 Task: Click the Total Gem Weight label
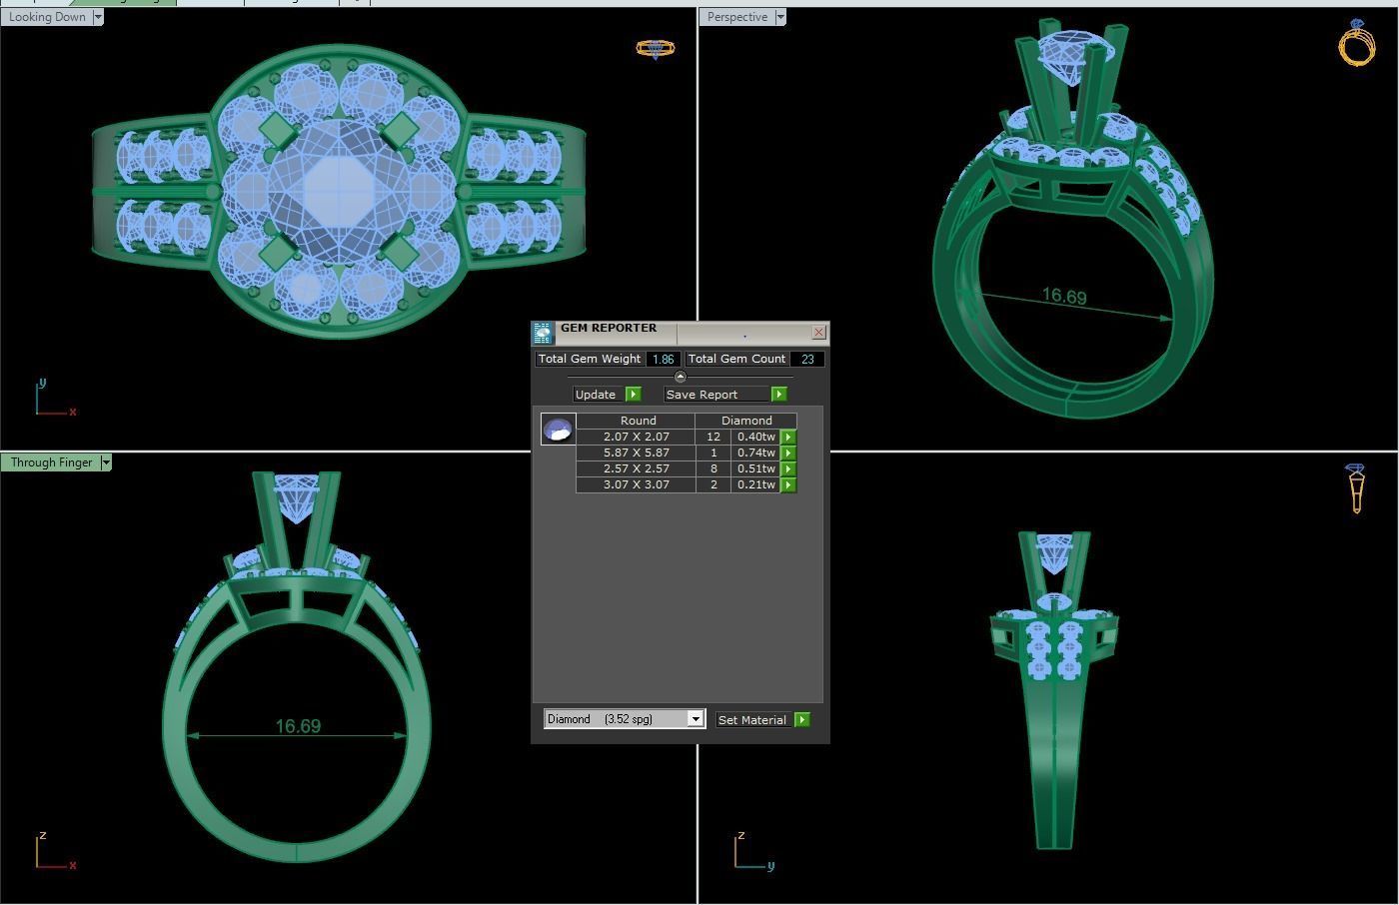[590, 359]
